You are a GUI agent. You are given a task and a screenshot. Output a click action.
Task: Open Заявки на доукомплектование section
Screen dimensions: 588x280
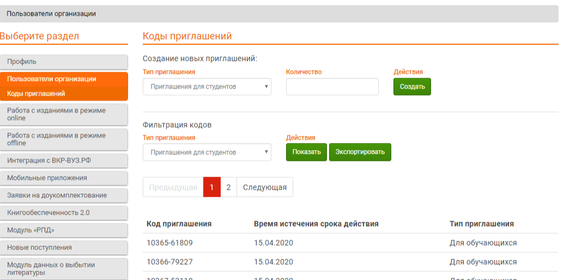point(64,195)
